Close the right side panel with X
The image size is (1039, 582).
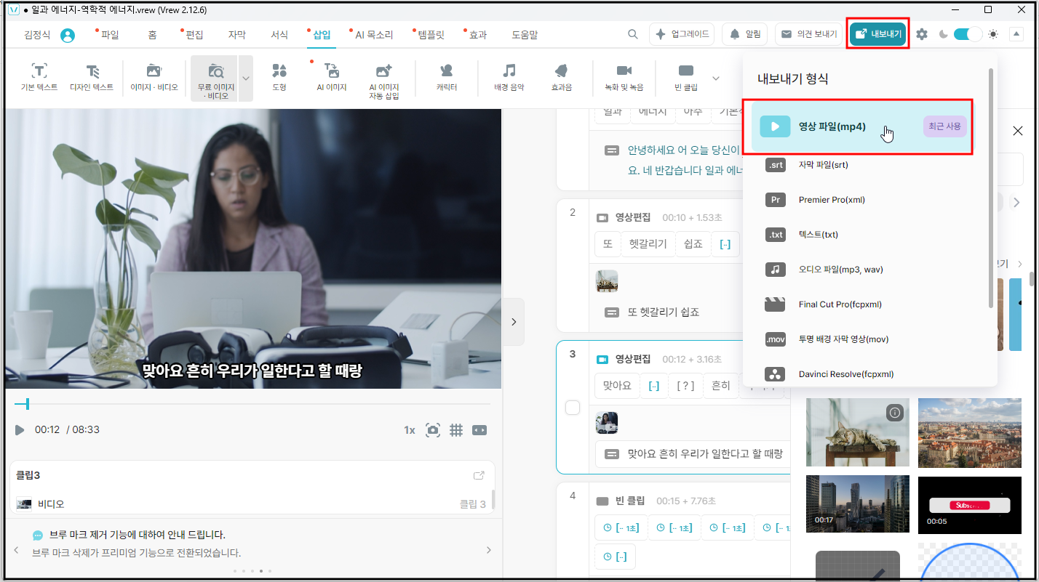(x=1018, y=131)
